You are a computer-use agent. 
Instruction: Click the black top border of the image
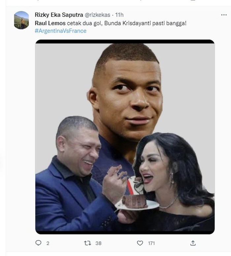tap(125, 42)
